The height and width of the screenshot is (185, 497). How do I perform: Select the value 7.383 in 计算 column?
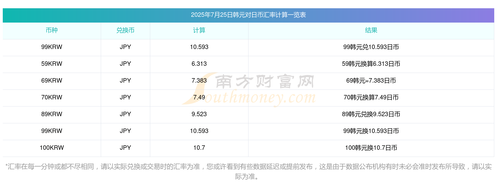click(199, 81)
